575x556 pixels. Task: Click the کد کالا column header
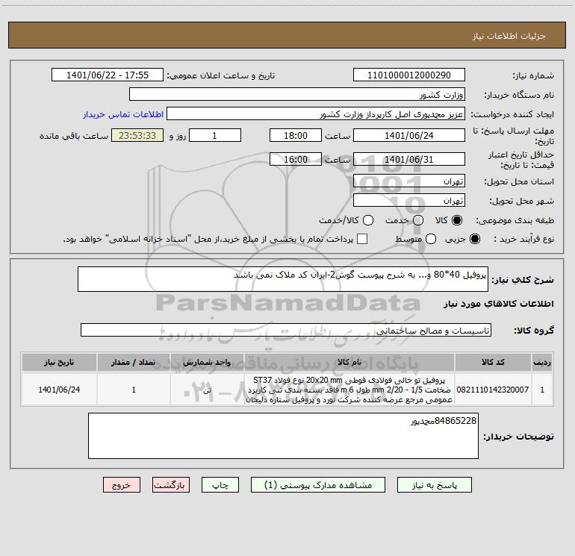coord(493,362)
